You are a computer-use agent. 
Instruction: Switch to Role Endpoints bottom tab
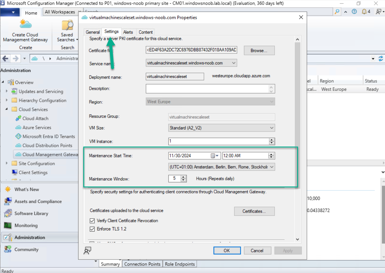point(180,264)
